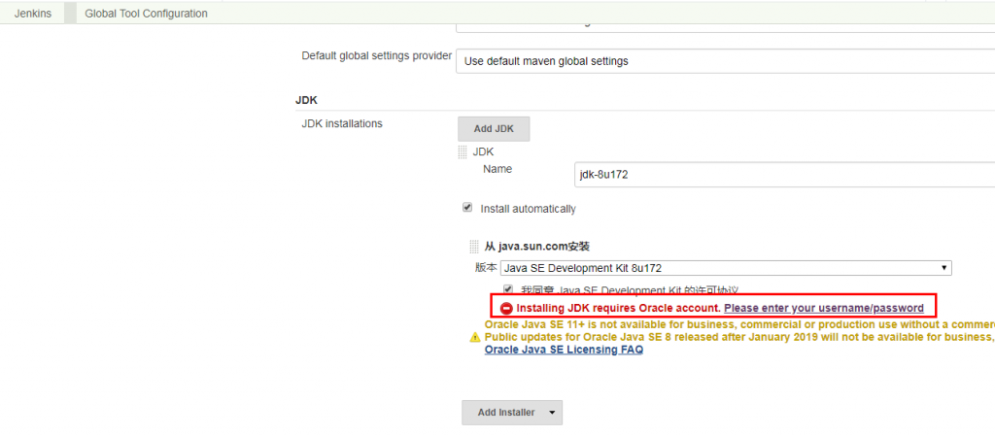Open Default global settings provider dropdown
This screenshot has height=436, width=995.
pos(725,61)
